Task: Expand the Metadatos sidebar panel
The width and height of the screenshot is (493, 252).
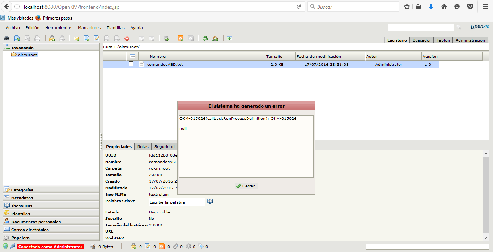Action: tap(22, 198)
